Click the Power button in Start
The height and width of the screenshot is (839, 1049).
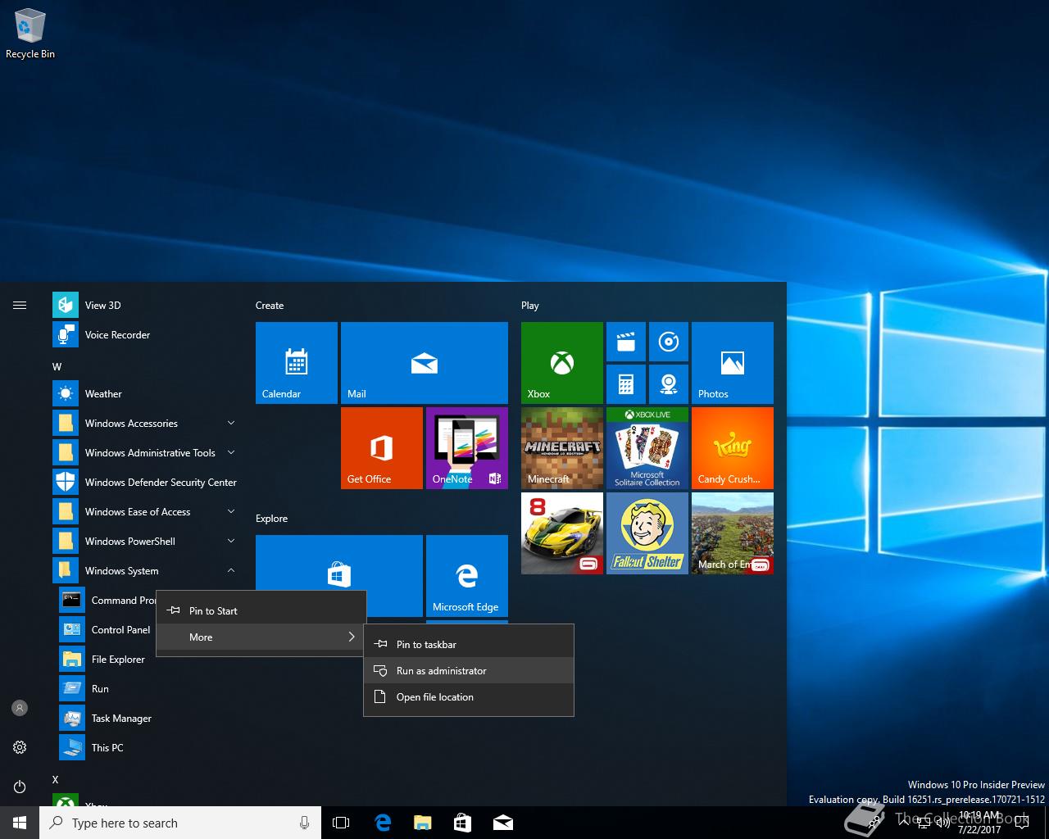tap(20, 787)
